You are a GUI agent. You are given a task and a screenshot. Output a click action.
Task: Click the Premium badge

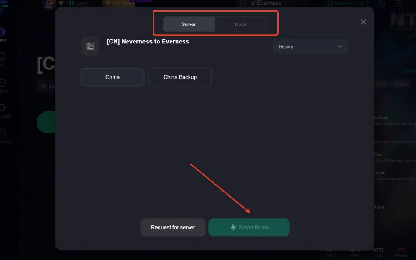click(118, 3)
